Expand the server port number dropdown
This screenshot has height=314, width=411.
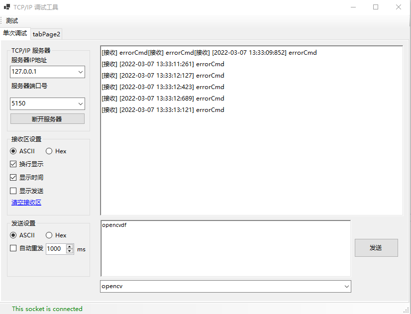coord(81,104)
